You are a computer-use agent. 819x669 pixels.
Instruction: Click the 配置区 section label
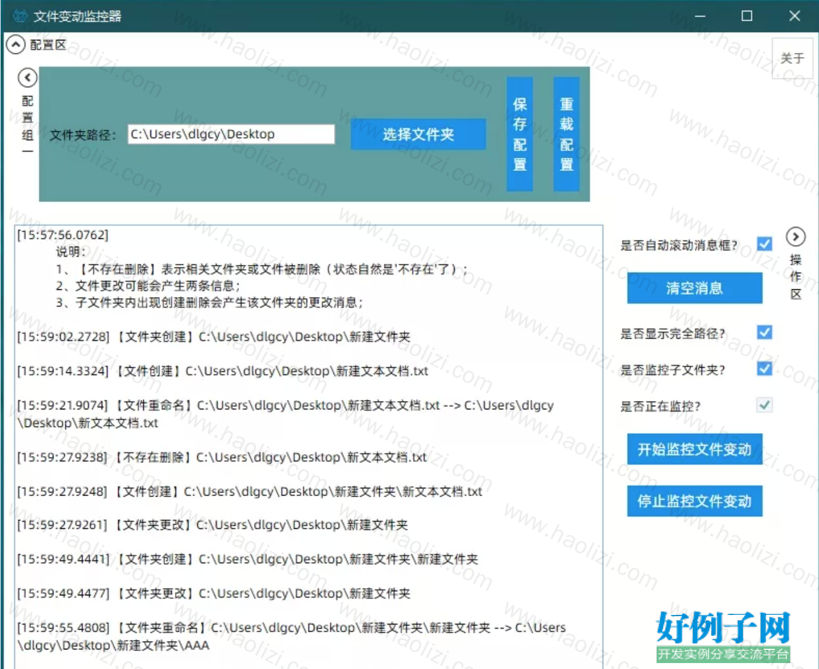click(x=48, y=45)
